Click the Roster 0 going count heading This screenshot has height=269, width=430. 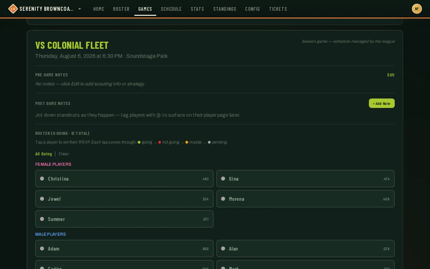(x=62, y=133)
